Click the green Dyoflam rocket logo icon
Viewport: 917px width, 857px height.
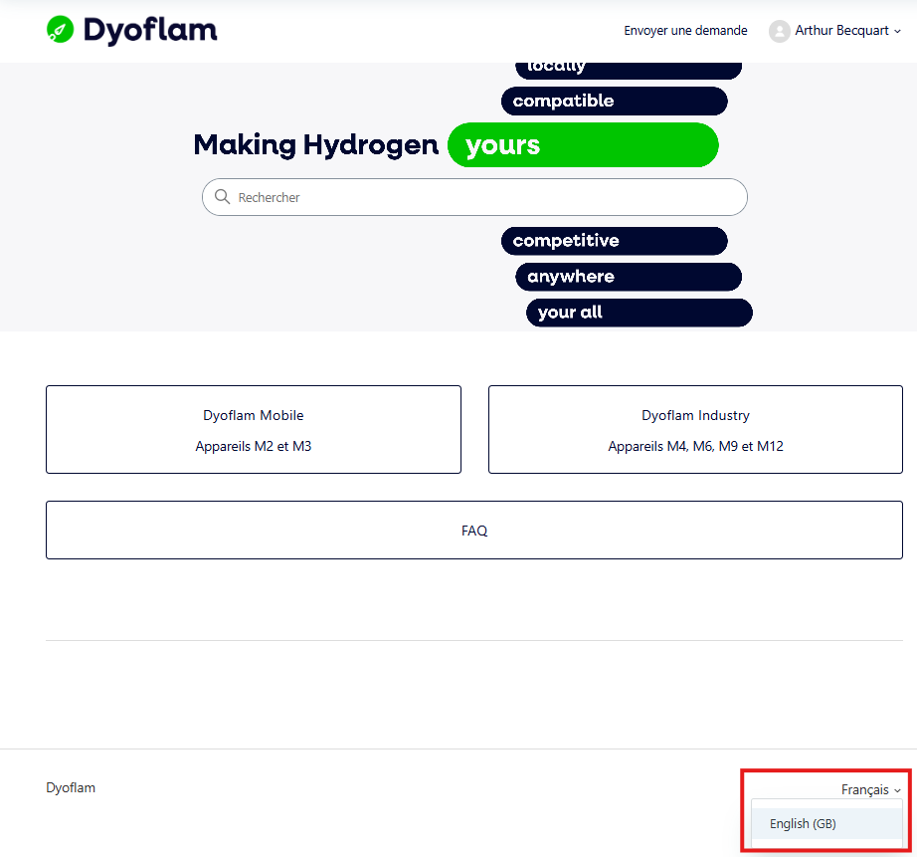[x=60, y=29]
